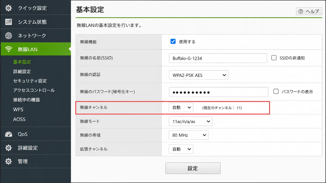Open アクセスコントロール submenu item

(x=34, y=90)
